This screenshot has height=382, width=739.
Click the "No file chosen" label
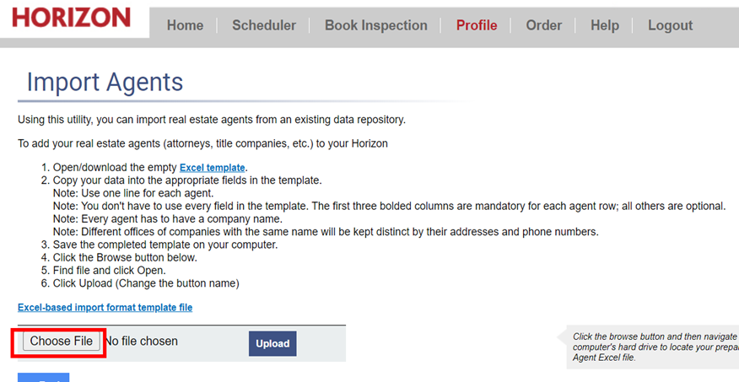142,341
